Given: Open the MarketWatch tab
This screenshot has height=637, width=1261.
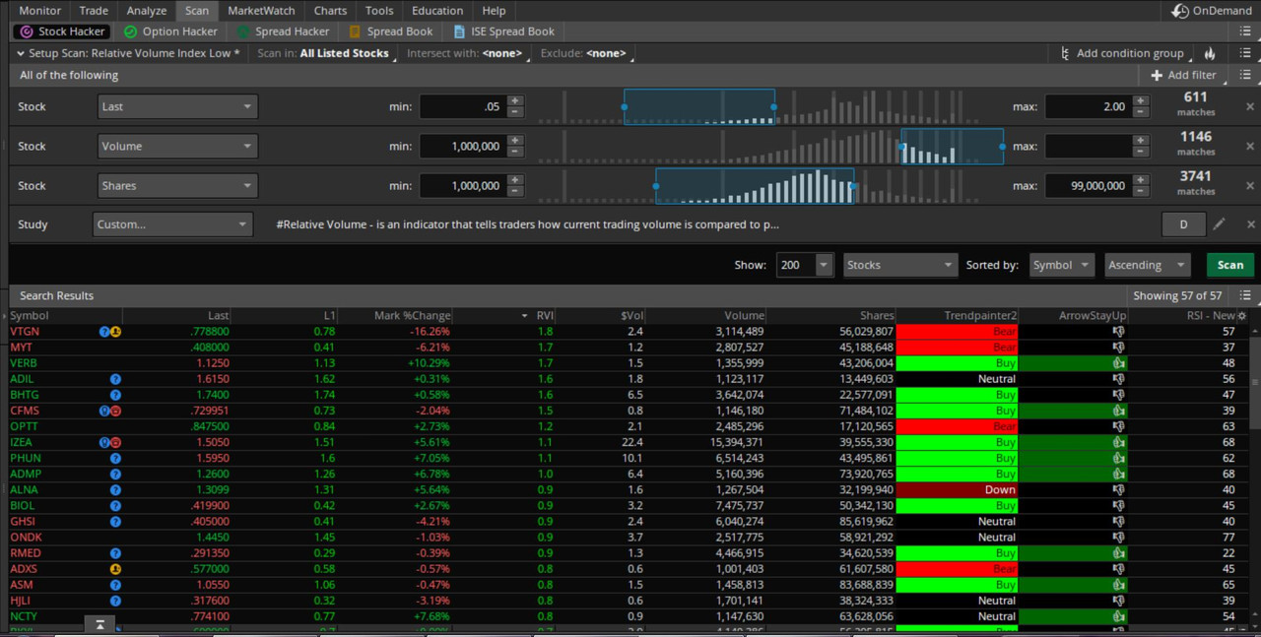Looking at the screenshot, I should pos(261,11).
